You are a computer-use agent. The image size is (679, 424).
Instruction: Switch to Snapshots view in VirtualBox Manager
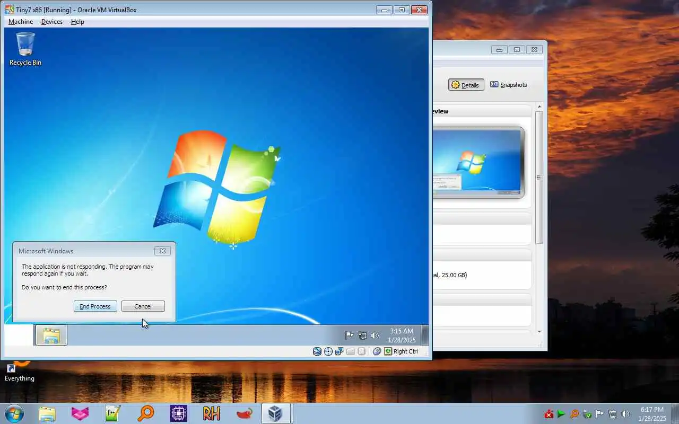click(509, 85)
